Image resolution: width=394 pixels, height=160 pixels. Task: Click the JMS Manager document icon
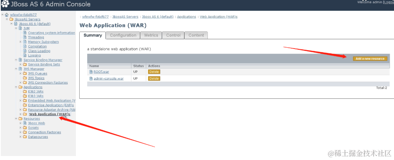20,69
